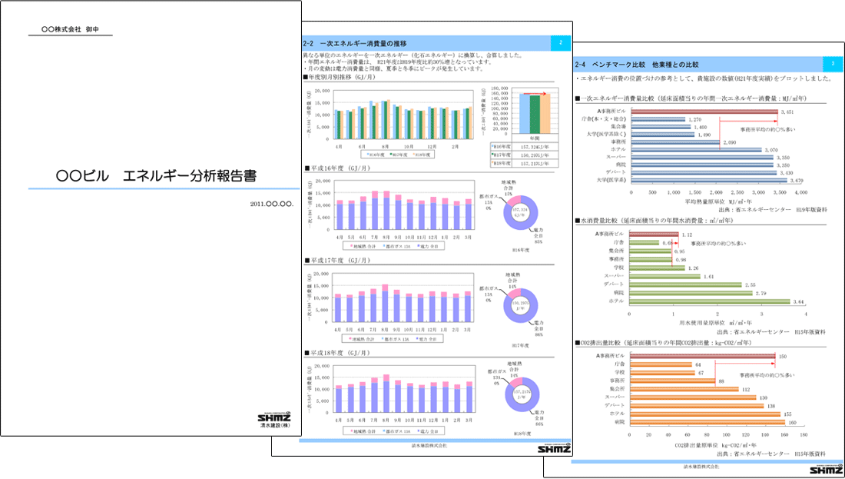Click the cover title エネルギー分析報告書
This screenshot has height=479, width=845.
[156, 177]
